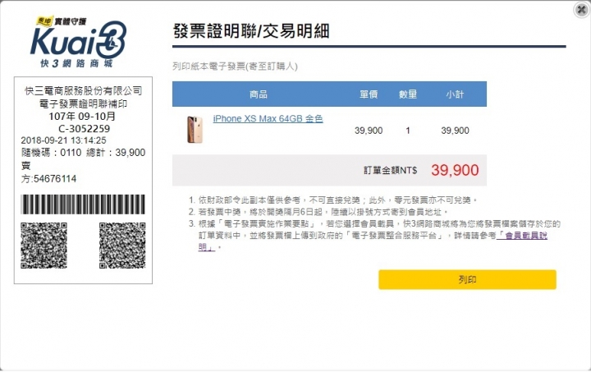Screen dimensions: 591x372
Task: Click the 商品 column header
Action: coord(259,94)
